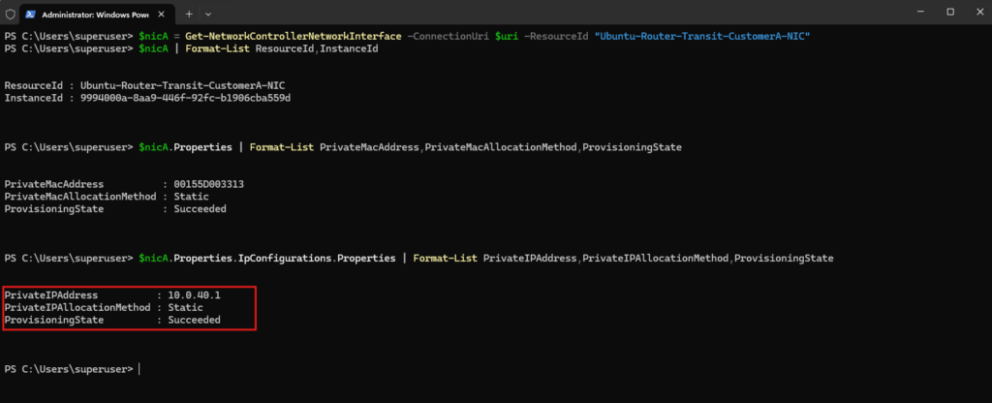Open a new tab with plus button
The height and width of the screenshot is (403, 992).
point(189,14)
